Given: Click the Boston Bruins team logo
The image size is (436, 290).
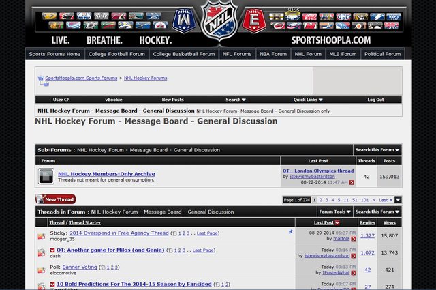Looking at the screenshot, I should tap(277, 16).
